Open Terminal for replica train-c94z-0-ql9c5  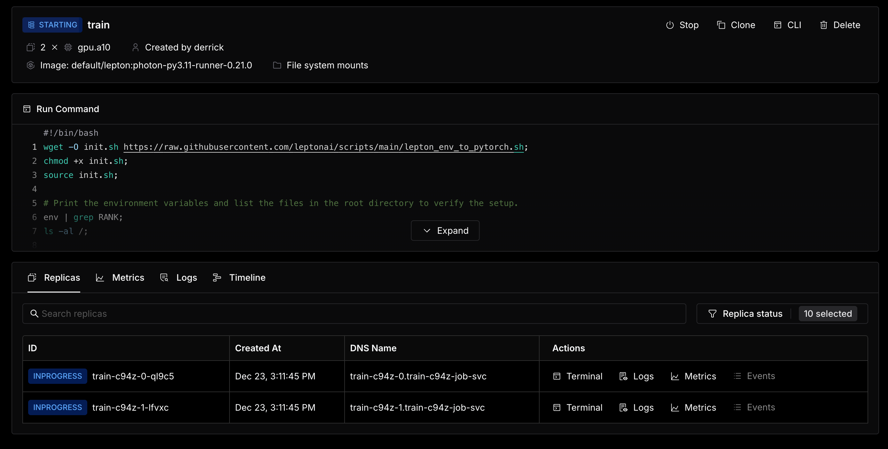pyautogui.click(x=578, y=376)
